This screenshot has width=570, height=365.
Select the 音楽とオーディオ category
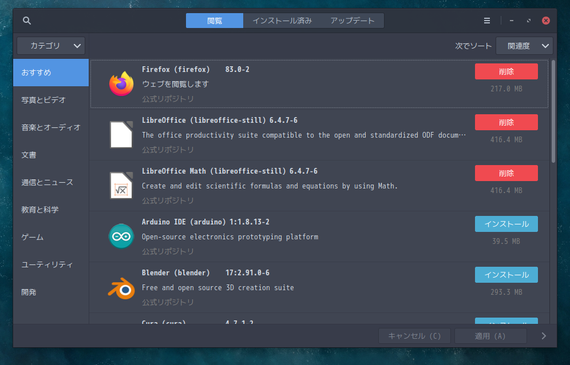[x=51, y=127]
